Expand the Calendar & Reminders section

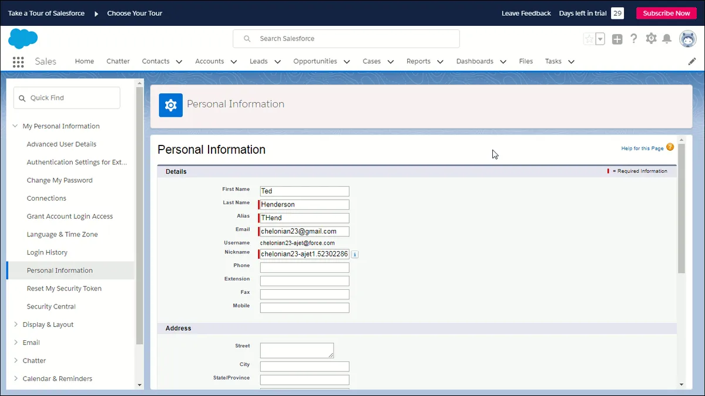[x=15, y=379]
